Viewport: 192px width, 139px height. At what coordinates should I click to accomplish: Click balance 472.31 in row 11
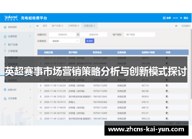pyautogui.click(x=145, y=113)
